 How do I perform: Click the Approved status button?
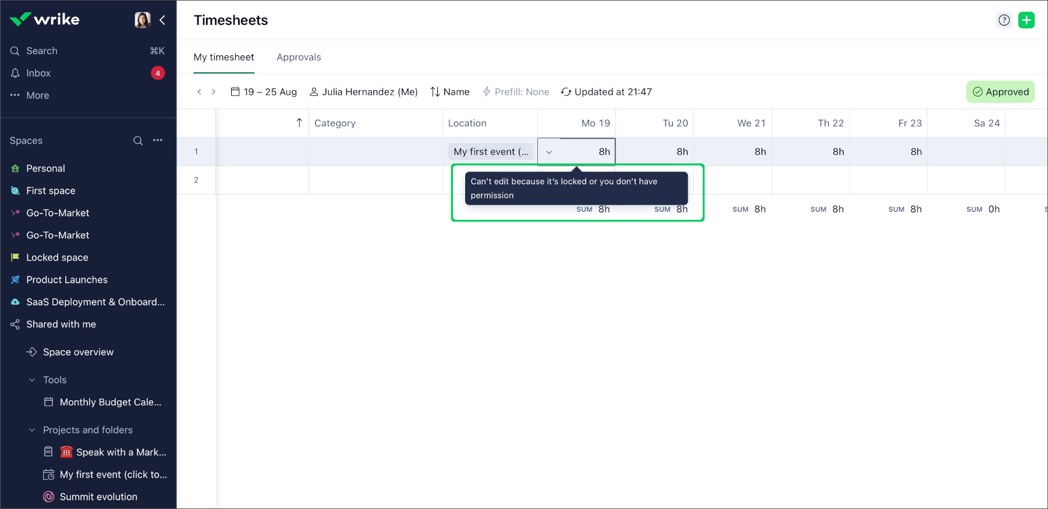1000,92
